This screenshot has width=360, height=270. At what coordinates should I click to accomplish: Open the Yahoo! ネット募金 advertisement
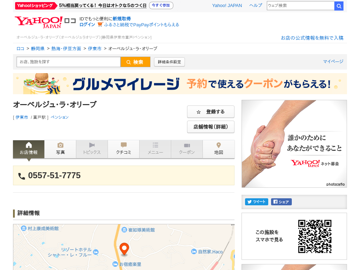[294, 144]
